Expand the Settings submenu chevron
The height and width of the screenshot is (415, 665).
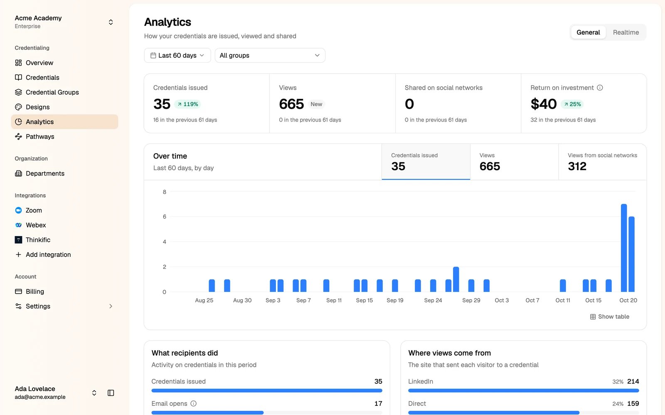pyautogui.click(x=111, y=306)
